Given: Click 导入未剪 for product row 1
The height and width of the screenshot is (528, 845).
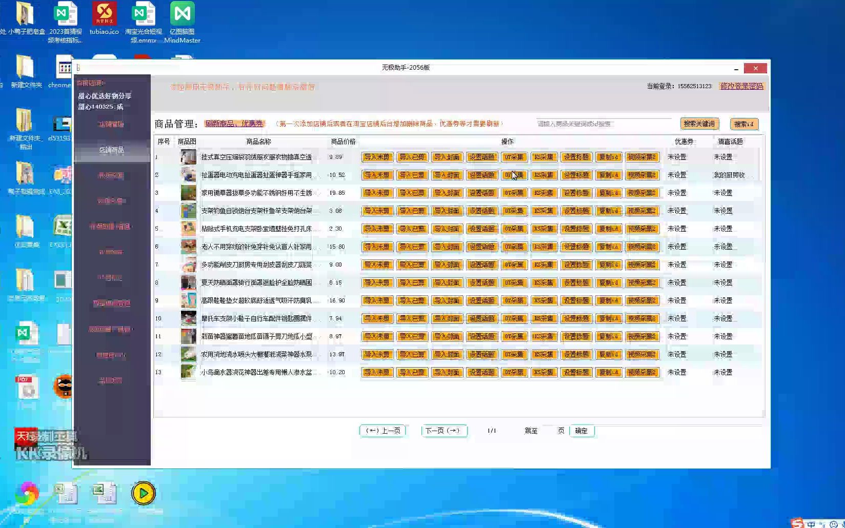Looking at the screenshot, I should (x=377, y=157).
